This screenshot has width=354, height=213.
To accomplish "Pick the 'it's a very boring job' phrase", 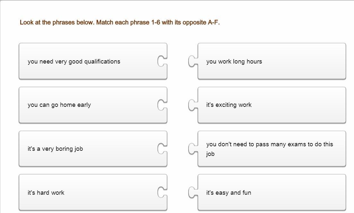I will coord(55,149).
